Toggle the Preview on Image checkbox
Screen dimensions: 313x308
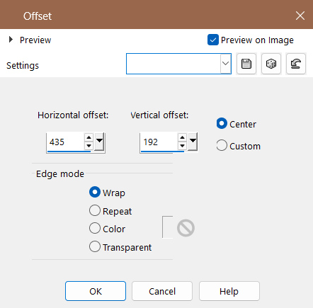(x=213, y=40)
